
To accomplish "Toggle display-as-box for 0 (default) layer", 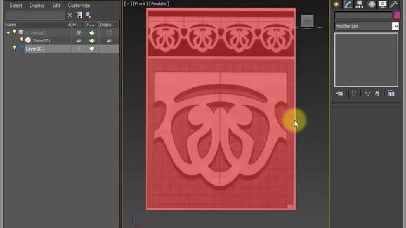I will [x=109, y=33].
